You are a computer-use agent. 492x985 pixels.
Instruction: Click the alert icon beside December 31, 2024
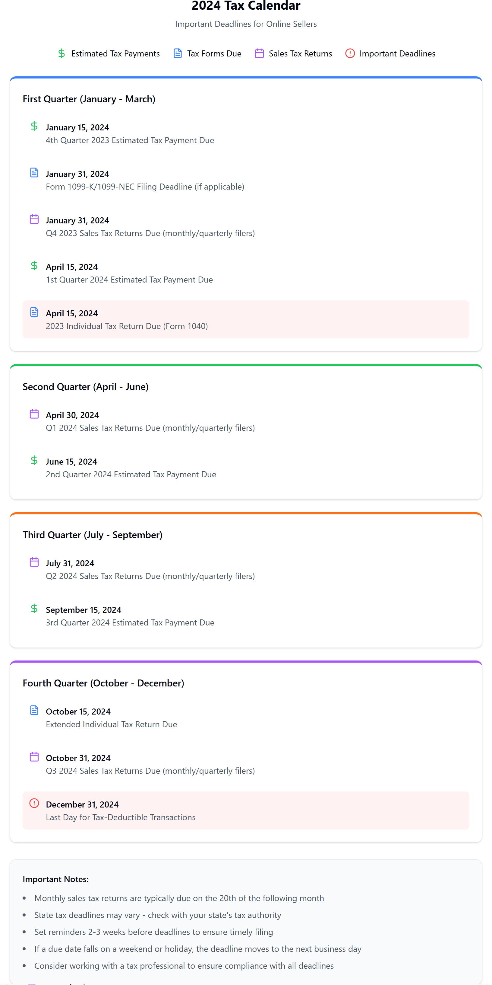pos(34,803)
